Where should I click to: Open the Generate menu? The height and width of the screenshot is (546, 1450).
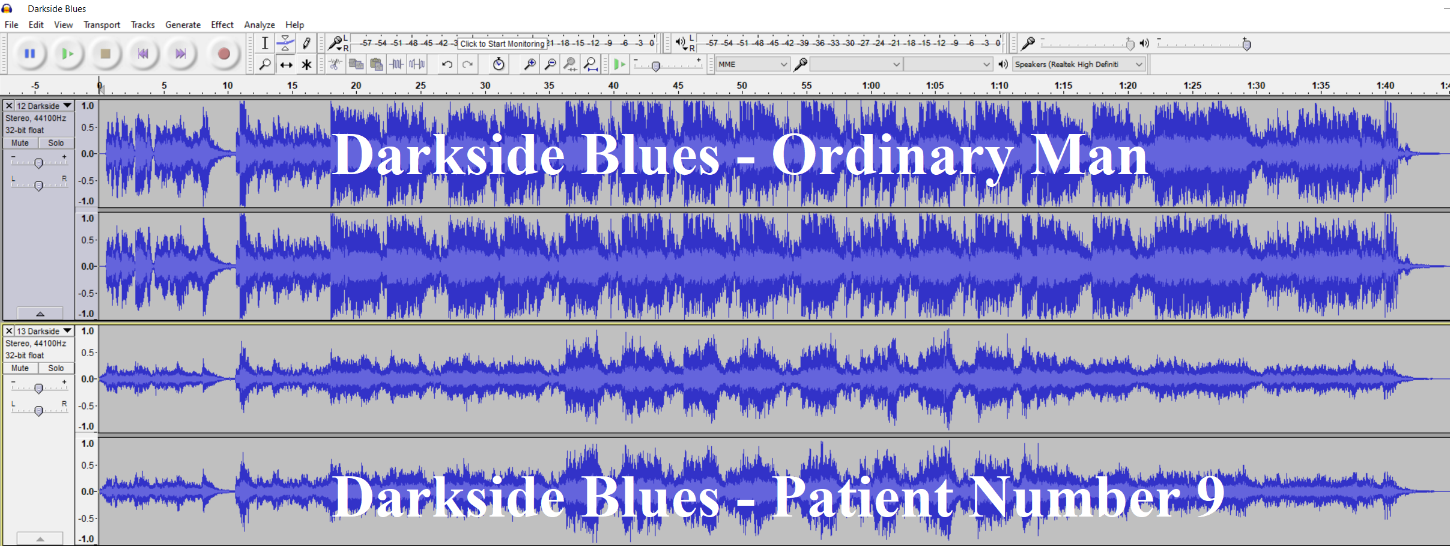tap(183, 25)
